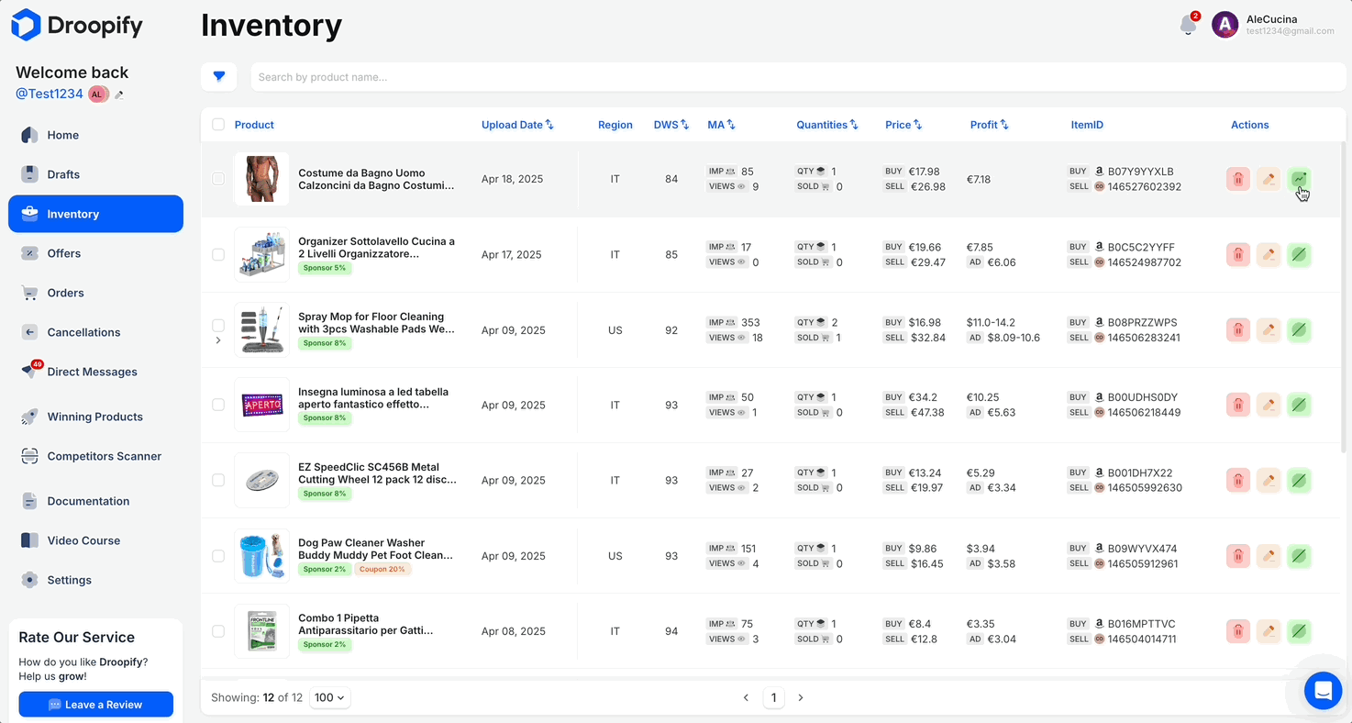Viewport: 1352px width, 723px height.
Task: Open the notifications bell
Action: [1189, 25]
